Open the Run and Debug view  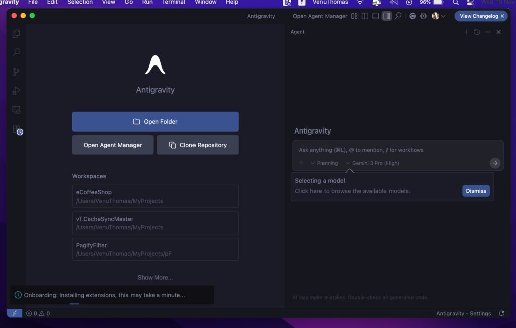(16, 91)
